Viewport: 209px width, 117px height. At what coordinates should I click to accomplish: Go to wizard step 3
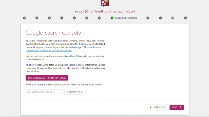pyautogui.click(x=49, y=18)
